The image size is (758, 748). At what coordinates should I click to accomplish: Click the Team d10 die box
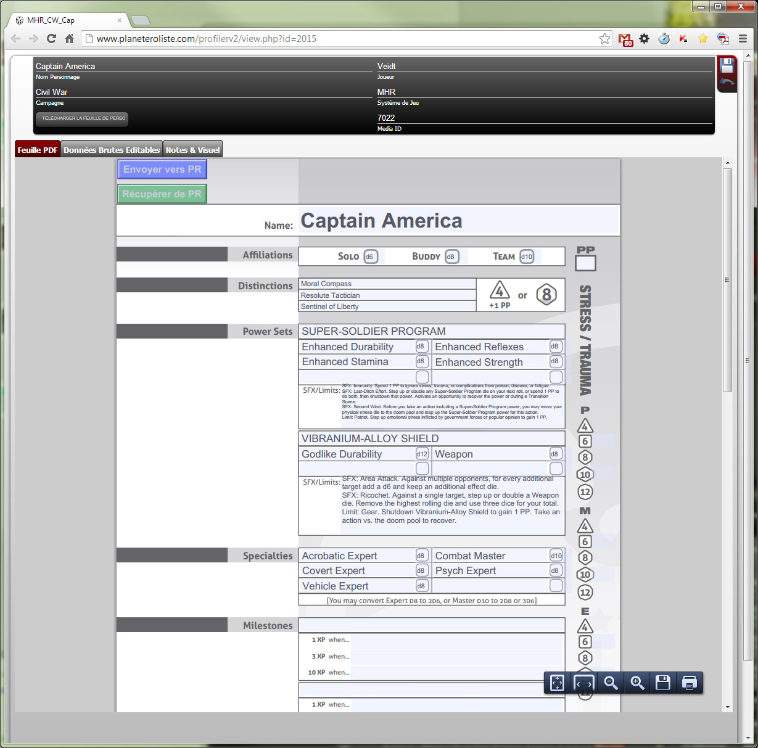point(527,257)
